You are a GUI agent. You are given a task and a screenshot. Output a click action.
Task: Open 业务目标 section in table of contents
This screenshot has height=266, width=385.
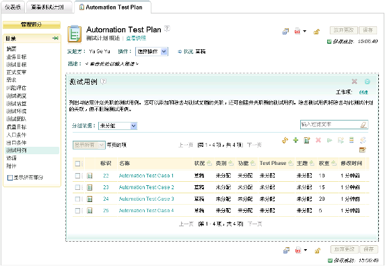[16, 57]
